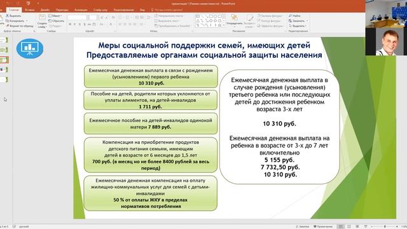Toggle italic formatting in Font group

click(75, 24)
